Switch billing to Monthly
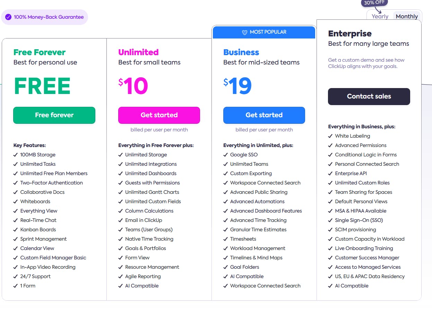Screen dimensions: 432x310 [407, 16]
